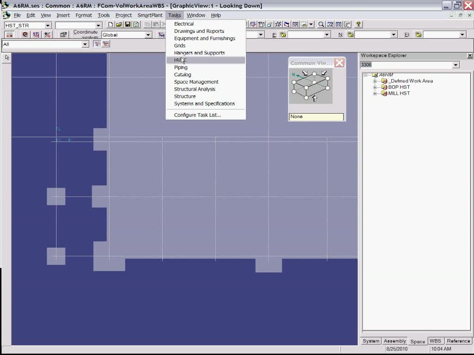Switch to the System tab

click(371, 341)
